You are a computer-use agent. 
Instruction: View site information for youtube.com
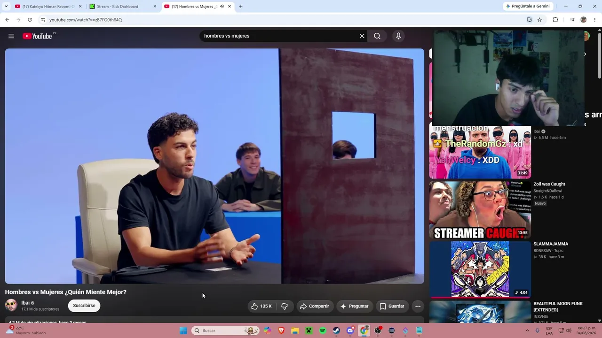coord(43,20)
